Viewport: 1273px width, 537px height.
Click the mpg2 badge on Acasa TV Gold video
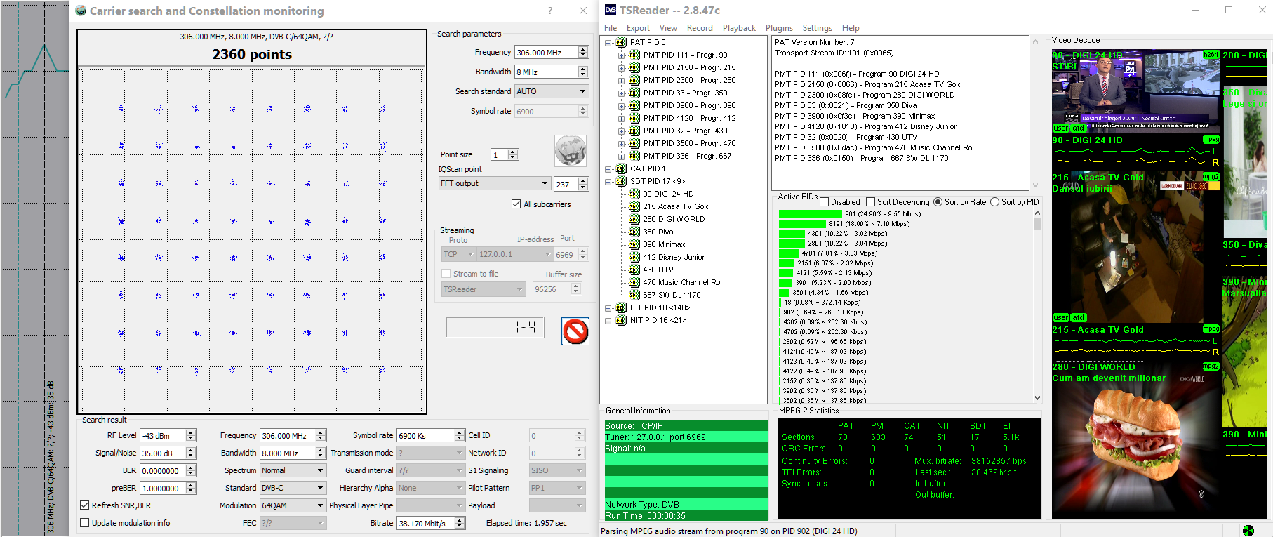(1211, 176)
